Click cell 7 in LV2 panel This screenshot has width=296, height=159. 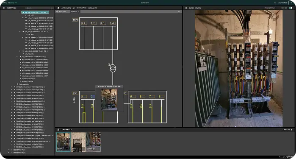click(x=152, y=96)
